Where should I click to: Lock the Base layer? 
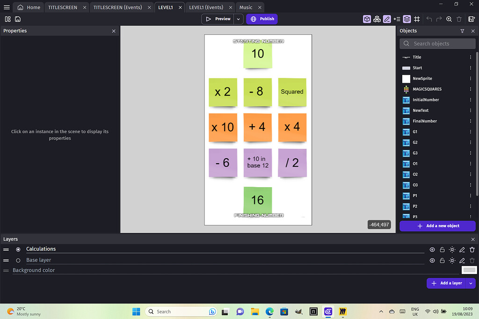(x=442, y=261)
